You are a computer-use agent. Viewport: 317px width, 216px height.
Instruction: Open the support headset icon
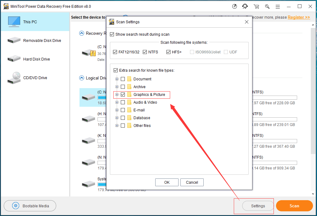[x=245, y=7]
